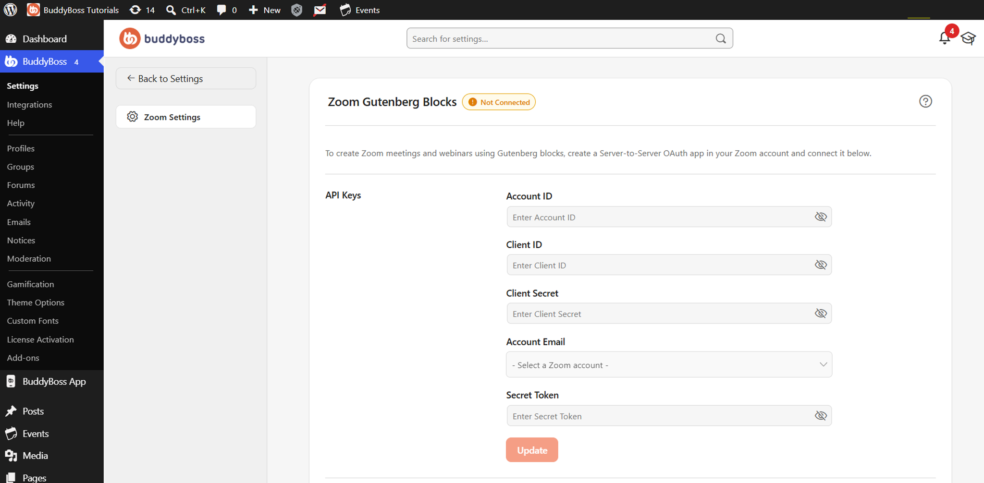Click the WordPress logo in admin bar
This screenshot has width=984, height=483.
[11, 10]
